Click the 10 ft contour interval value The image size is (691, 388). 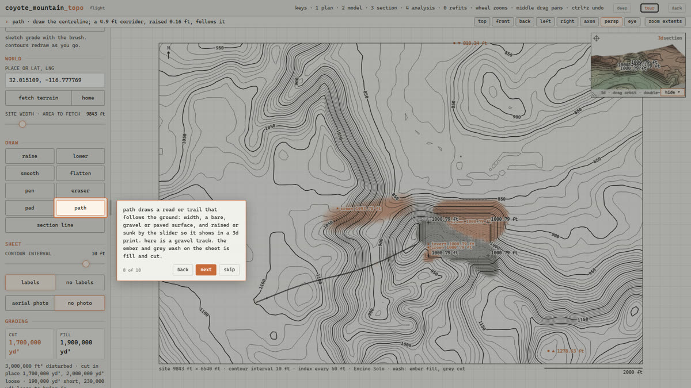98,253
